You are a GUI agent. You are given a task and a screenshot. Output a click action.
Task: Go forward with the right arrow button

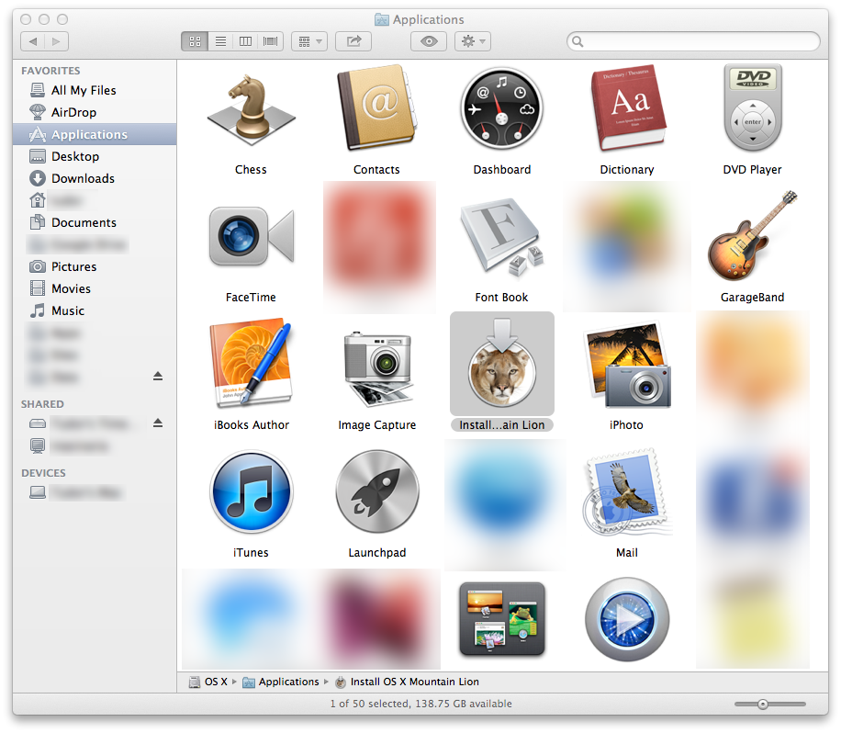(56, 41)
